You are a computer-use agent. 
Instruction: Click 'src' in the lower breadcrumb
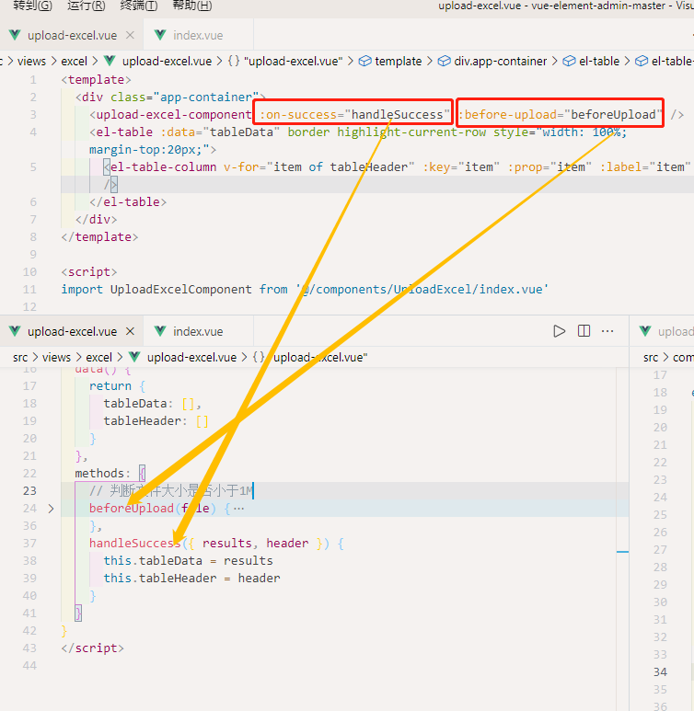(x=20, y=357)
